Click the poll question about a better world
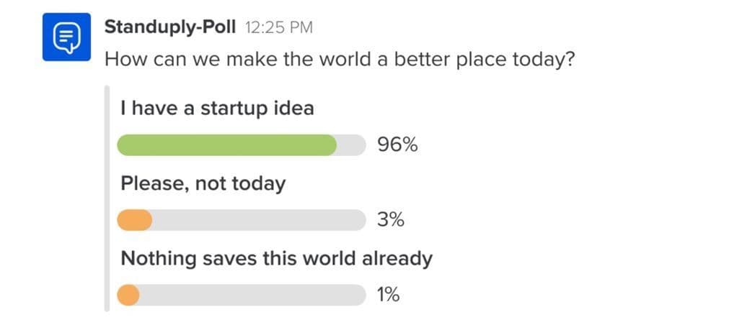 (x=339, y=59)
